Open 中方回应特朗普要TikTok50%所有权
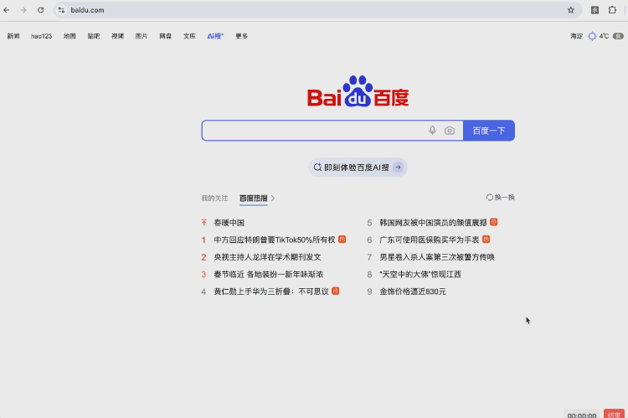 pos(275,240)
